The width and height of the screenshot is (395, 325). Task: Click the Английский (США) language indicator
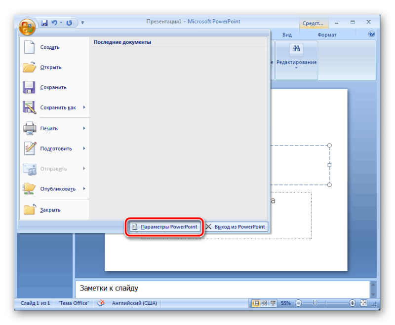(x=134, y=303)
